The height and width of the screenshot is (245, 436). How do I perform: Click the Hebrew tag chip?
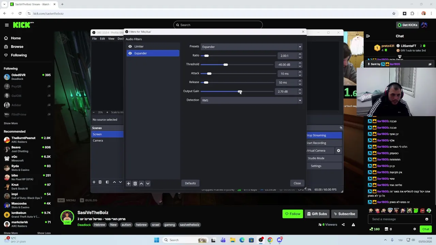pos(99,225)
